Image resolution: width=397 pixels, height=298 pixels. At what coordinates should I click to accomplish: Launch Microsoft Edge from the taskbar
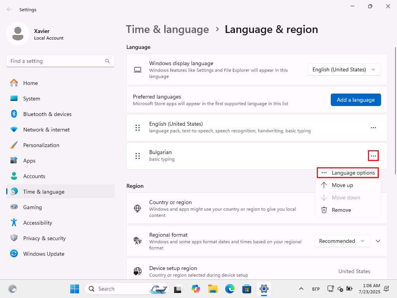(x=230, y=289)
